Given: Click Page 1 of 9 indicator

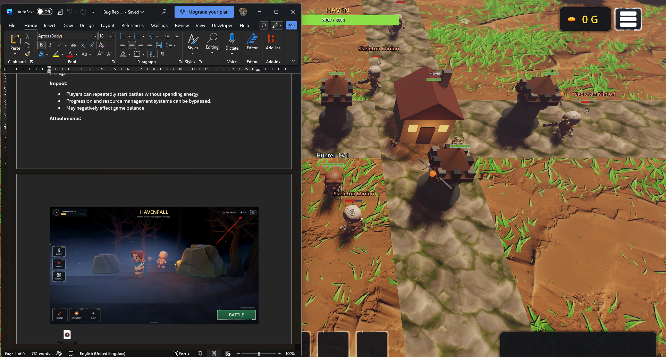Looking at the screenshot, I should click(15, 354).
